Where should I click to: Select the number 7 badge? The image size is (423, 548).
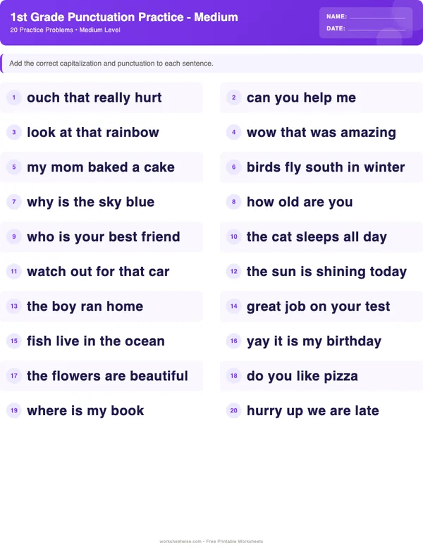click(13, 202)
